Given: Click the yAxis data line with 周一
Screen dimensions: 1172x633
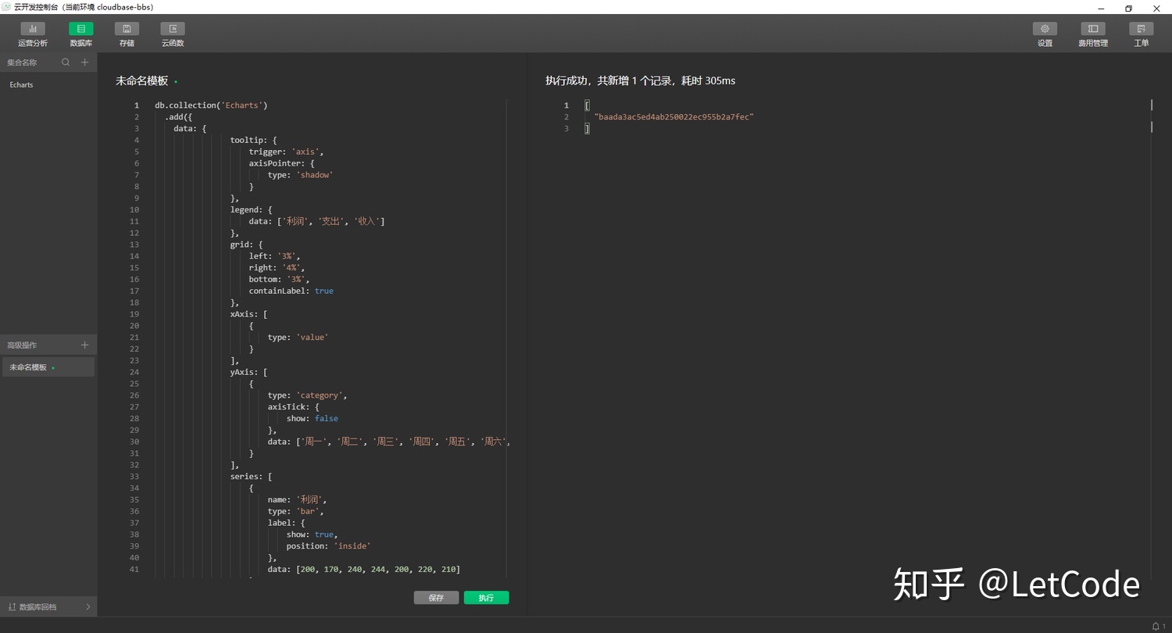Looking at the screenshot, I should click(x=388, y=442).
